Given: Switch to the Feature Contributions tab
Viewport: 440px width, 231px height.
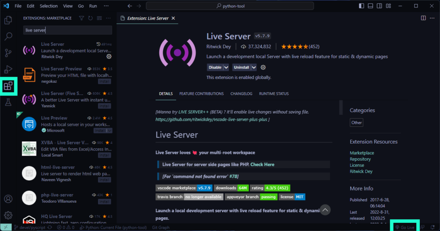Looking at the screenshot, I should [x=201, y=93].
